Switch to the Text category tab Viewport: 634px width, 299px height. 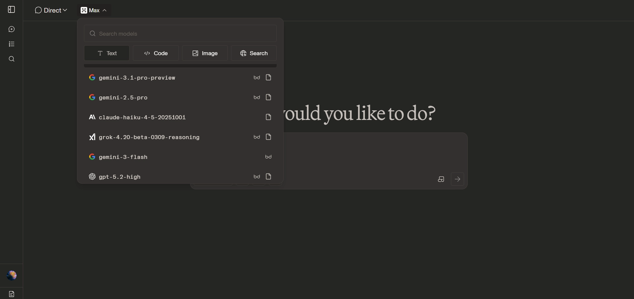coord(107,53)
